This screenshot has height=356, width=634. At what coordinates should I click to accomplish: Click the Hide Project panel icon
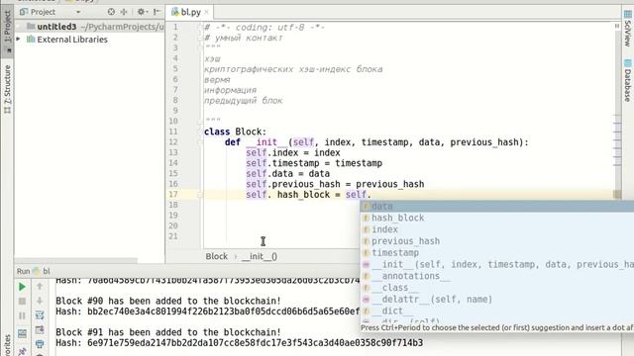(x=157, y=12)
